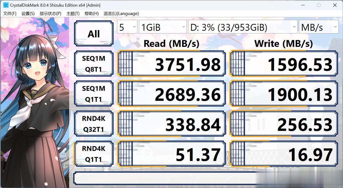
Task: Click the Read (MB/s) column header
Action: 171,43
